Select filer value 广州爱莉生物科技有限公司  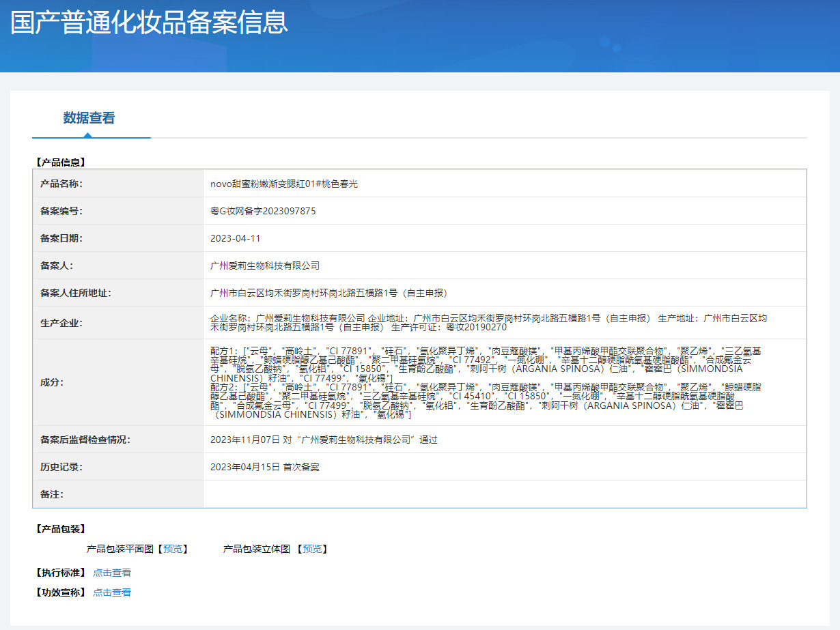coord(265,266)
